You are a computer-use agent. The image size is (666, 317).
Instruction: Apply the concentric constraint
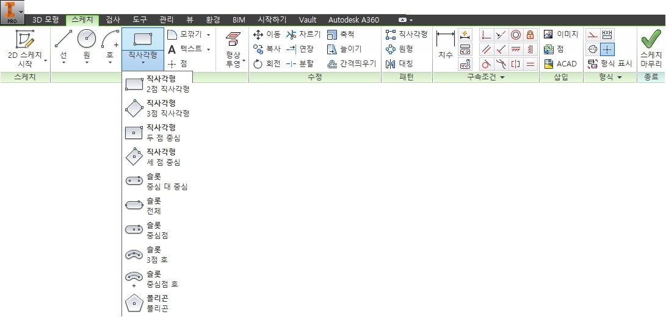[x=516, y=35]
